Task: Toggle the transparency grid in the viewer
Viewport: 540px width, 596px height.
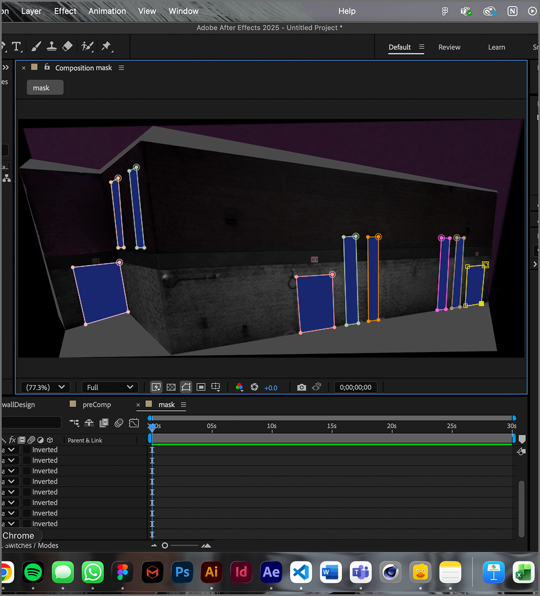Action: click(171, 387)
